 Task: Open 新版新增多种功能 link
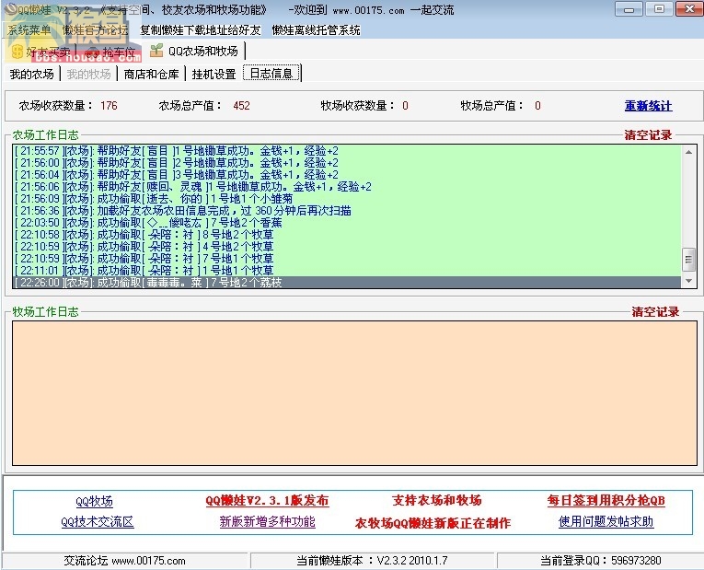coord(267,521)
